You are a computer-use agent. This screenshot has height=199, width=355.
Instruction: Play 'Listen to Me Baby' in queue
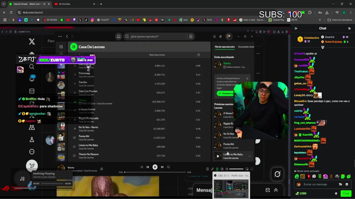tap(218, 156)
